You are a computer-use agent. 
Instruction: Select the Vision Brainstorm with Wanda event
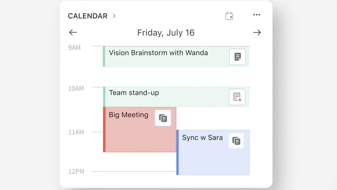[158, 53]
